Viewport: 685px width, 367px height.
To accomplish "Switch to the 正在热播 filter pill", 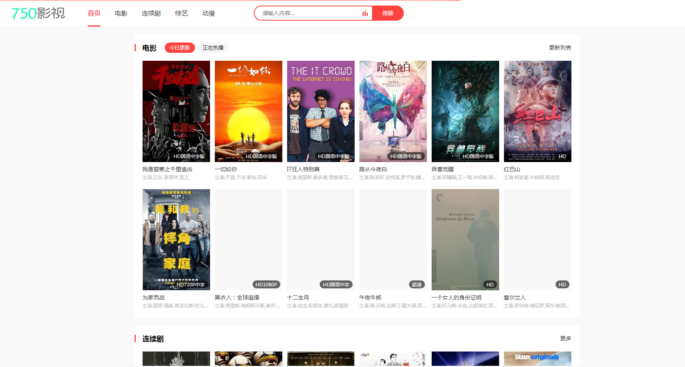I will (213, 48).
